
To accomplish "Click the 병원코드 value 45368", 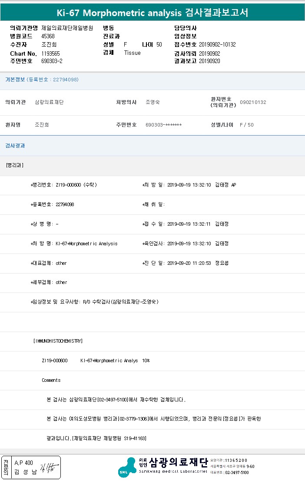I will pyautogui.click(x=48, y=36).
